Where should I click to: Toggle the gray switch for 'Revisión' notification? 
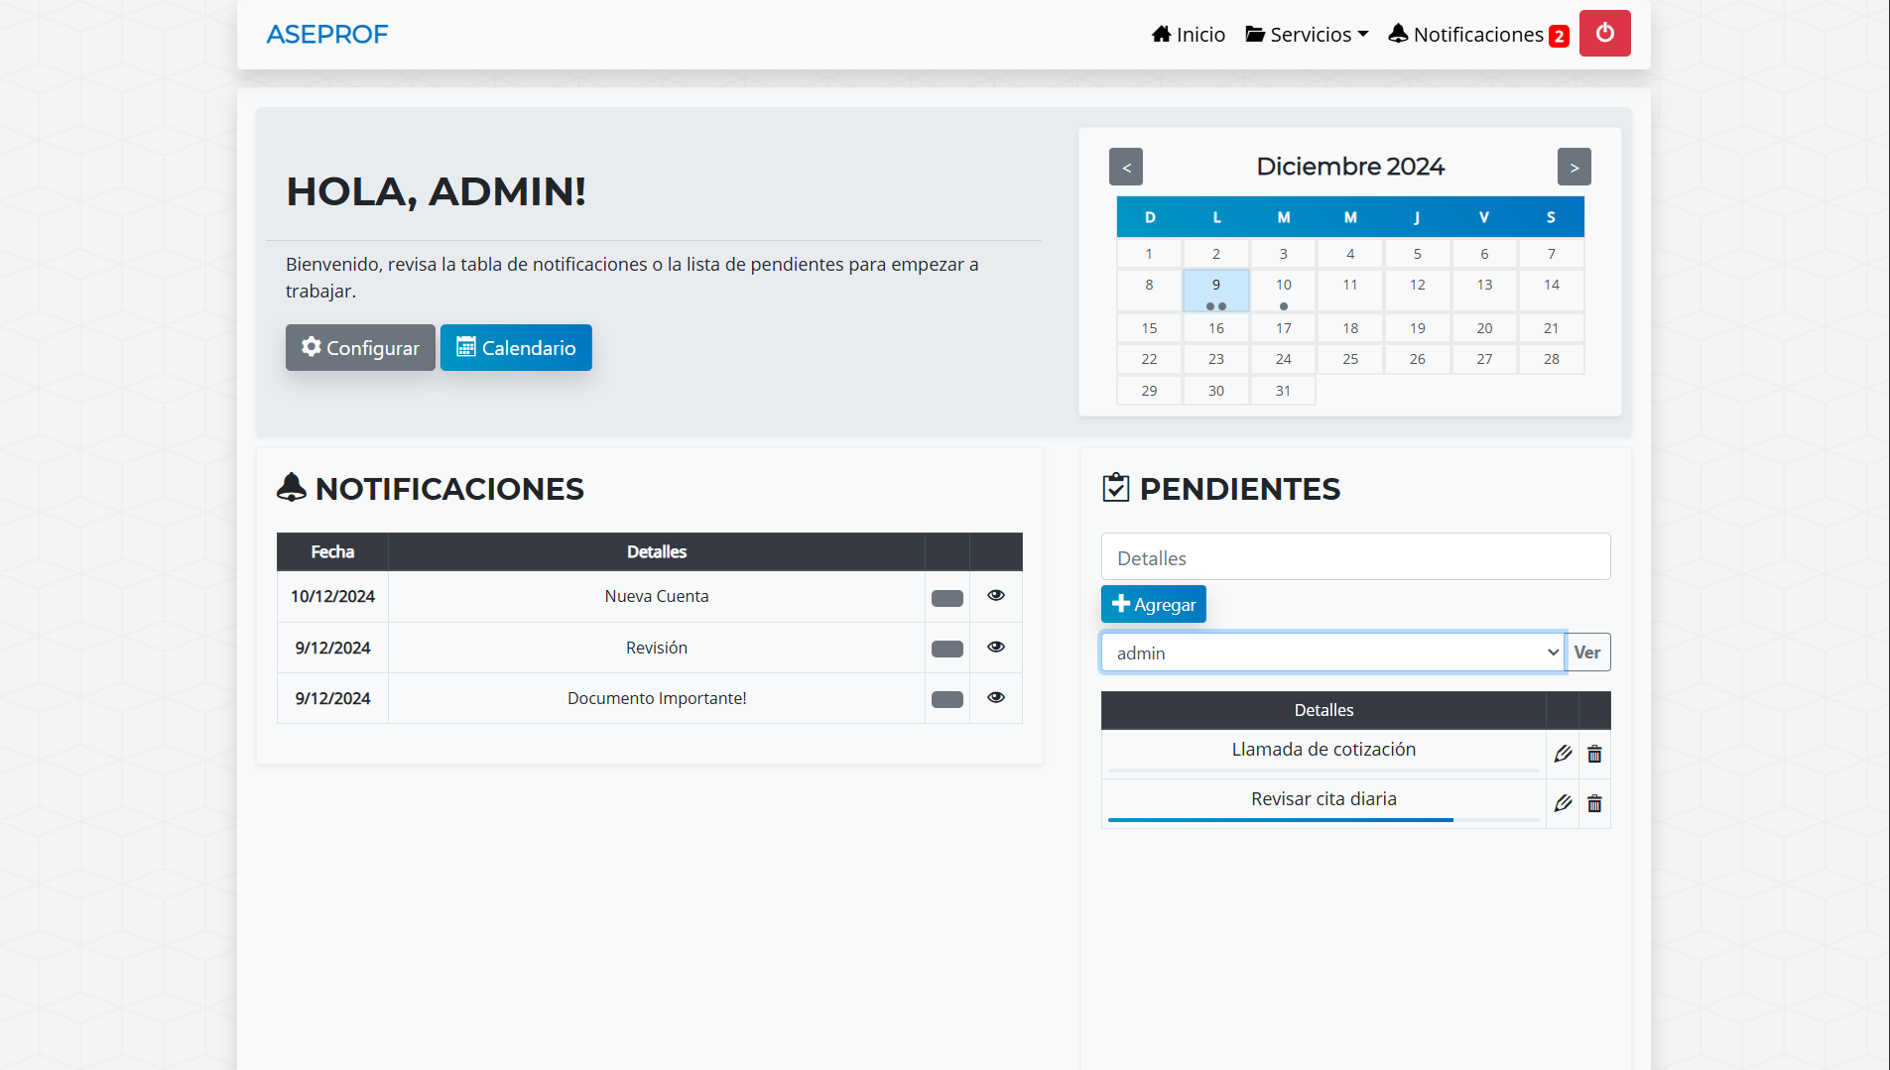[946, 648]
